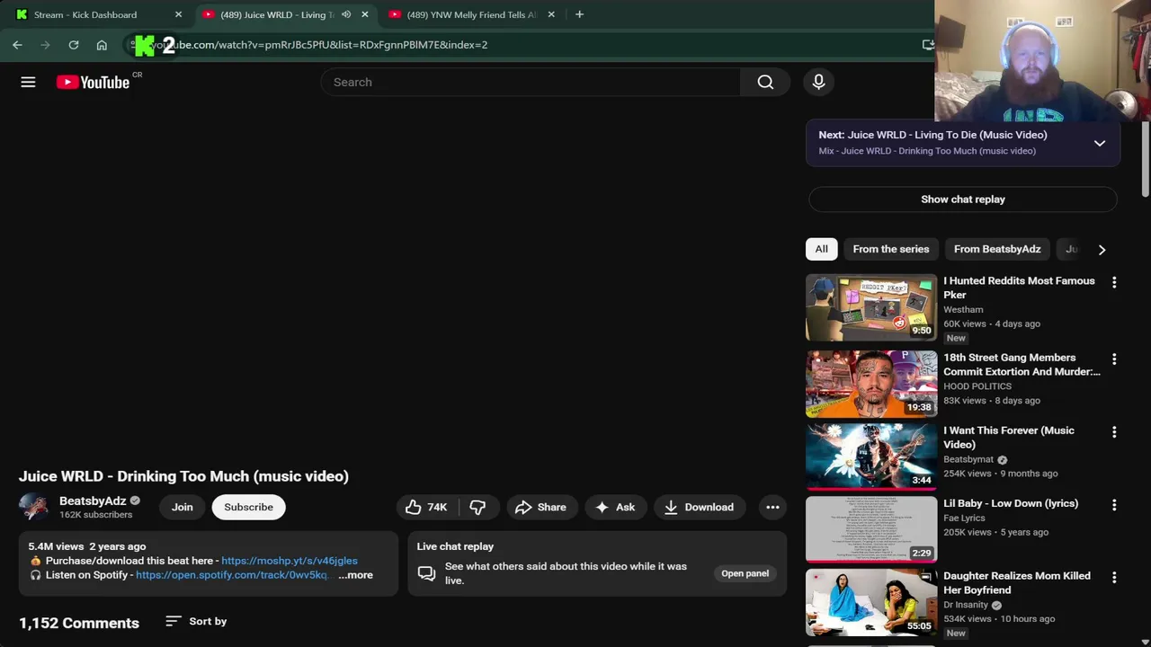
Task: Download the video
Action: pos(699,507)
